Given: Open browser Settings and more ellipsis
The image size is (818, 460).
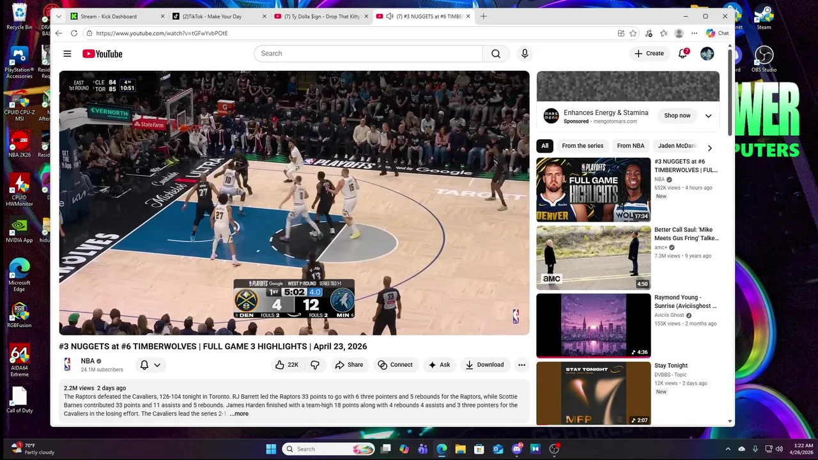Looking at the screenshot, I should 694,33.
